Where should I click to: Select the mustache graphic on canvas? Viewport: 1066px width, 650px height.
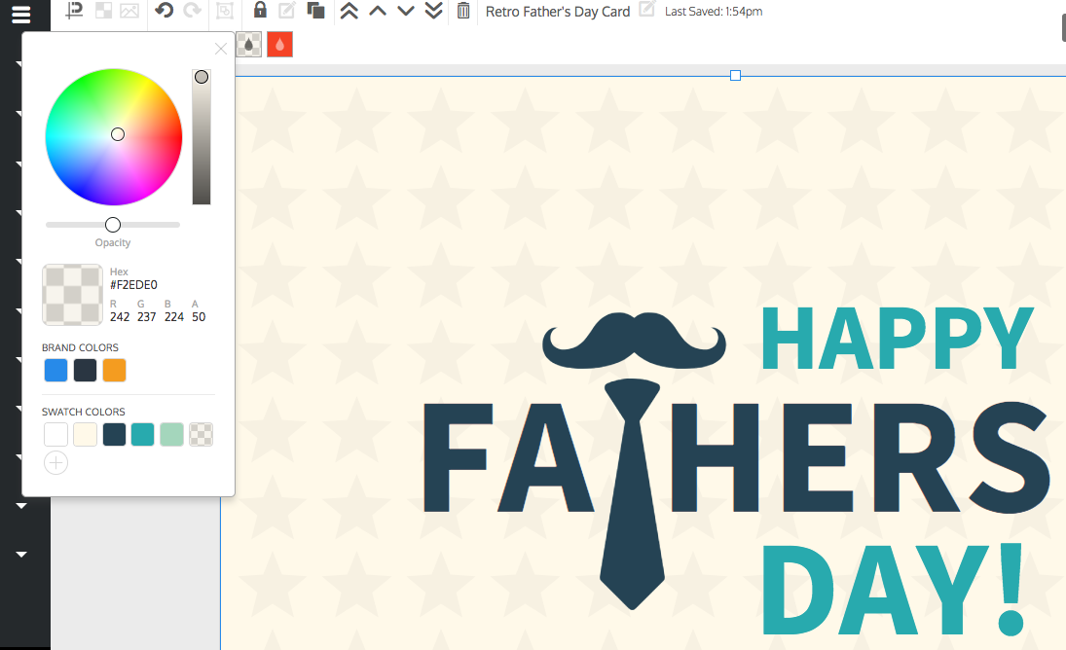pos(634,341)
